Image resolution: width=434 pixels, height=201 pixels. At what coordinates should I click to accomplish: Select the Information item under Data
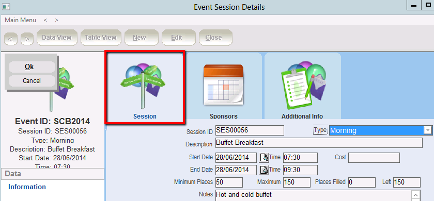[x=27, y=187]
